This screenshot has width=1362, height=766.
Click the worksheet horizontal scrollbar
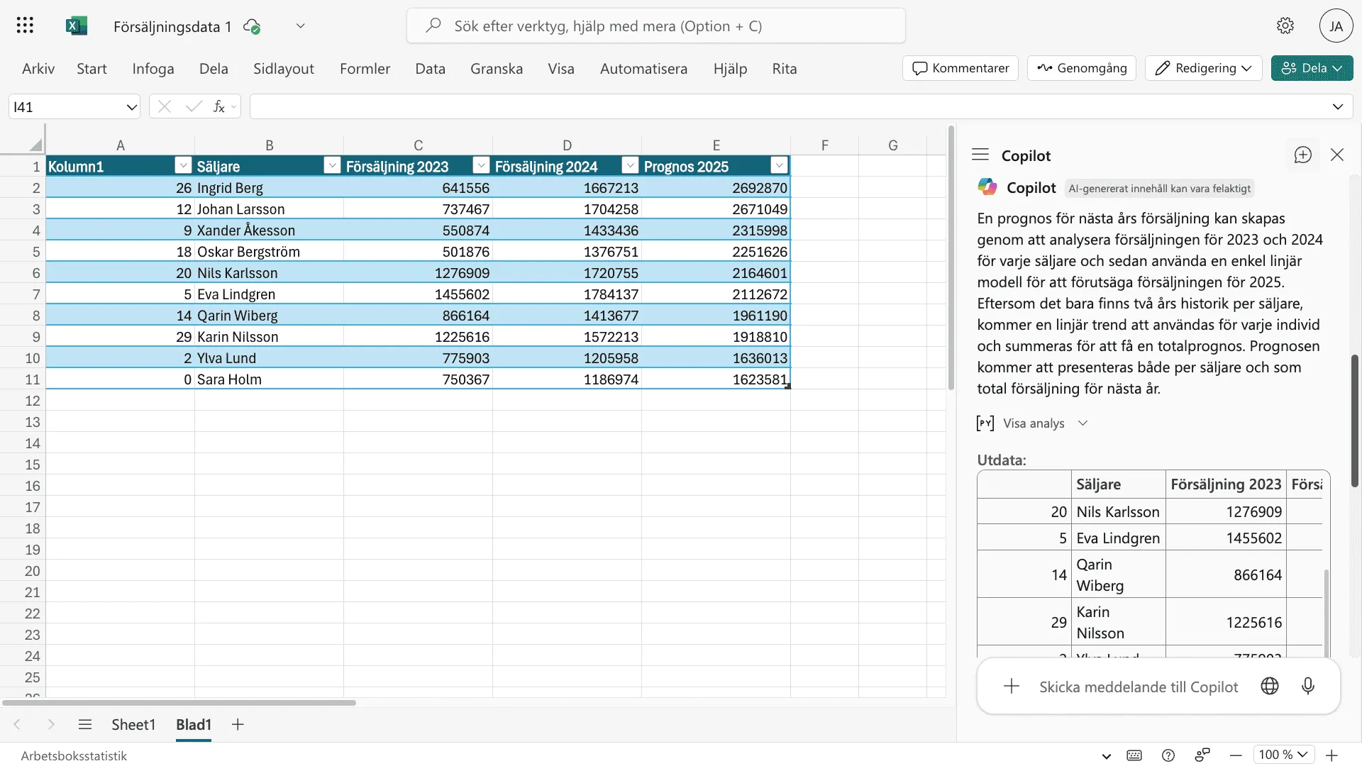click(179, 702)
